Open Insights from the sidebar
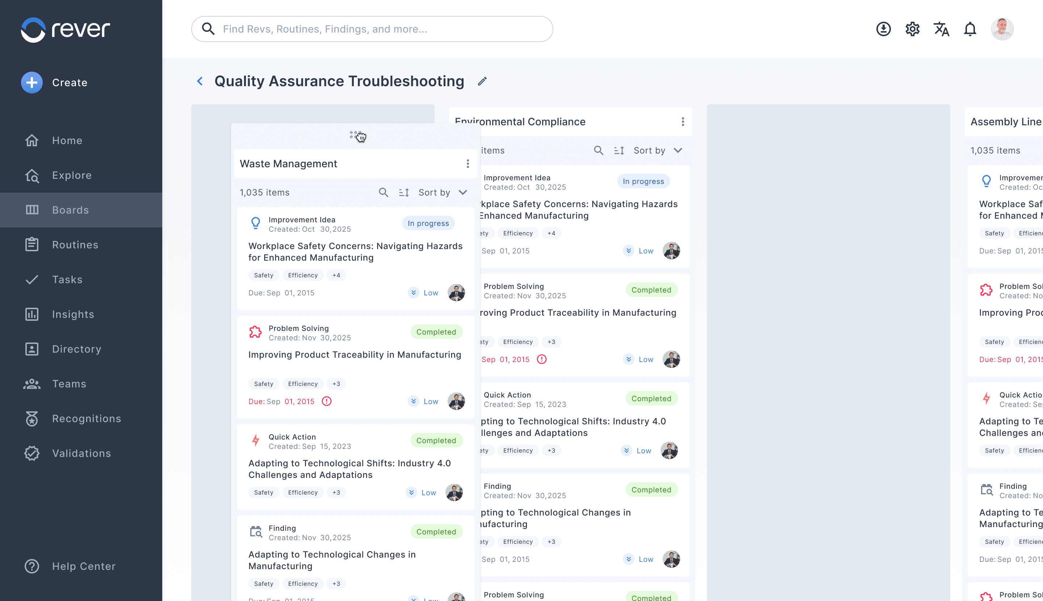 click(x=81, y=314)
